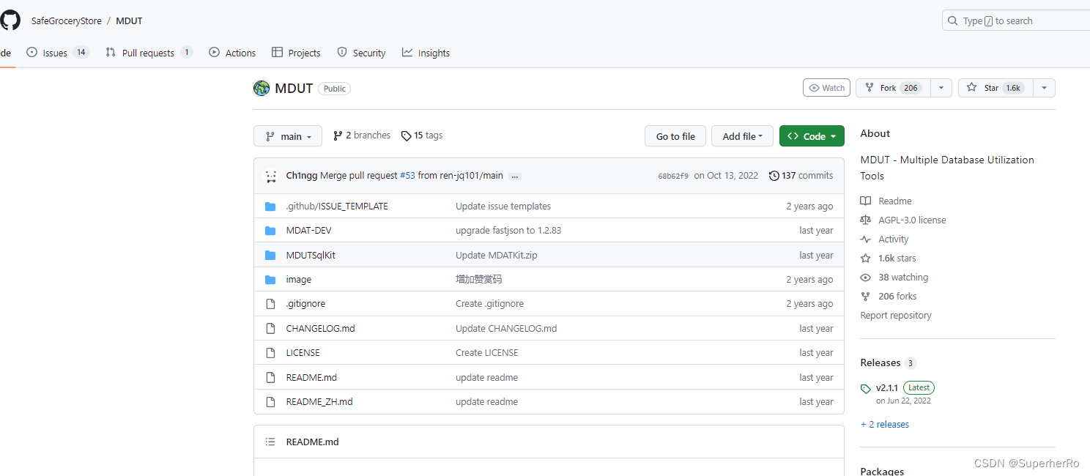Click the README outline list icon
Image resolution: width=1090 pixels, height=476 pixels.
coord(270,442)
